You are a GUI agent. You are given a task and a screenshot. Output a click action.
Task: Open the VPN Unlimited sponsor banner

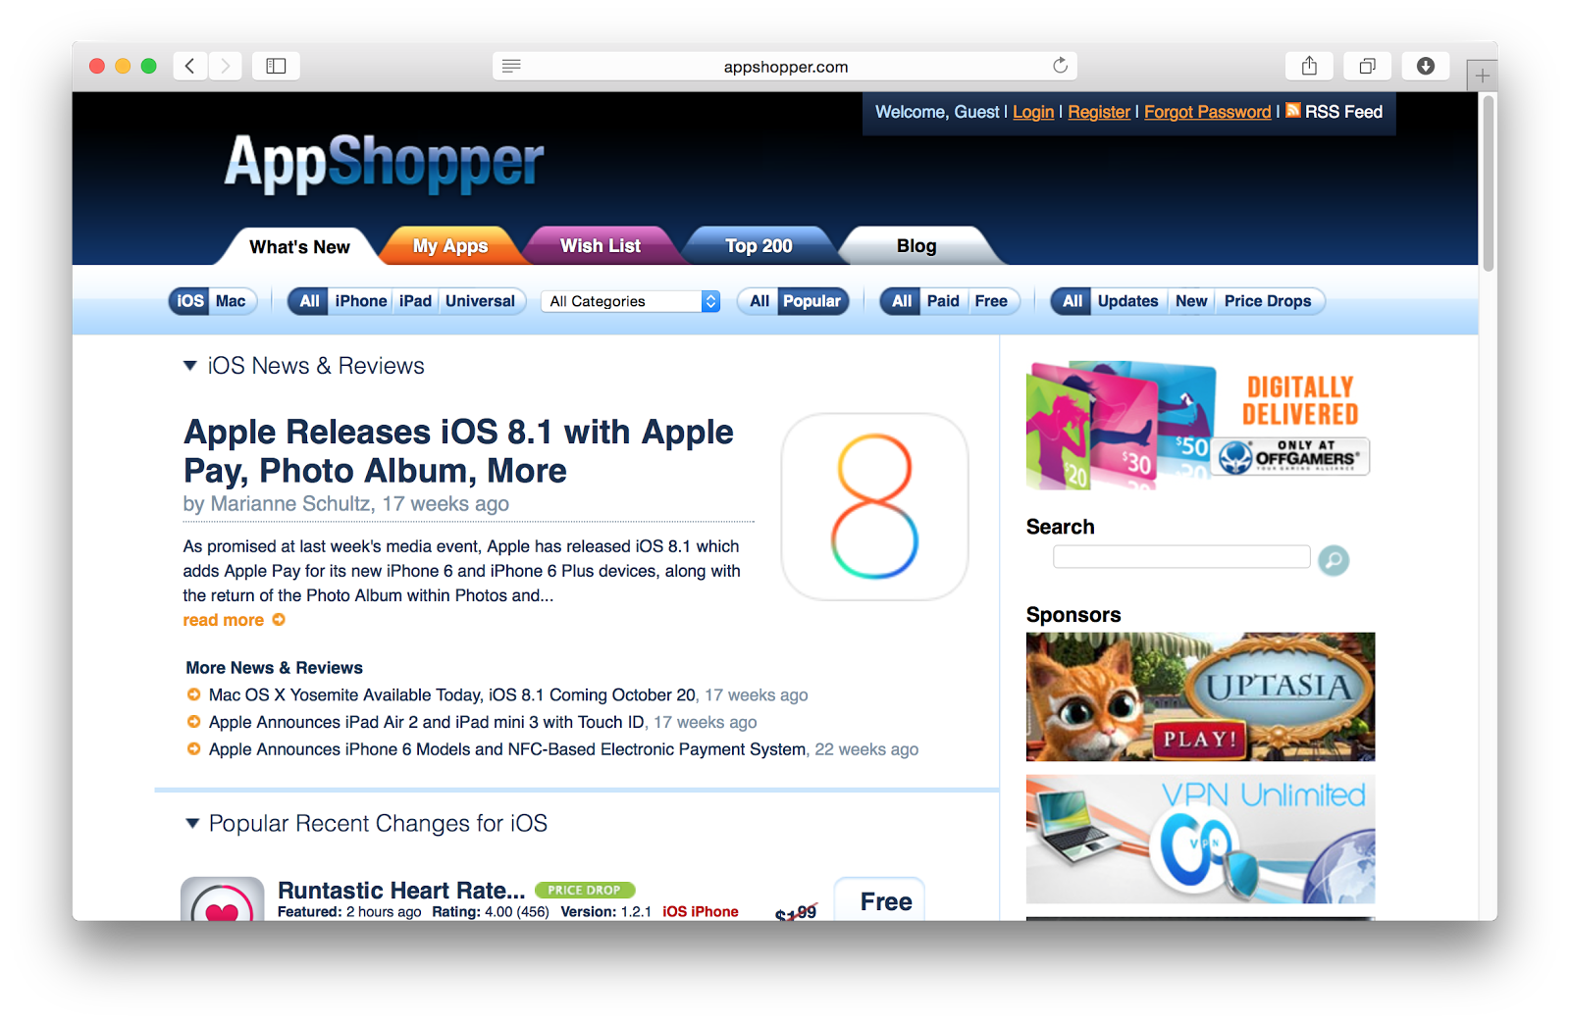[x=1200, y=840]
